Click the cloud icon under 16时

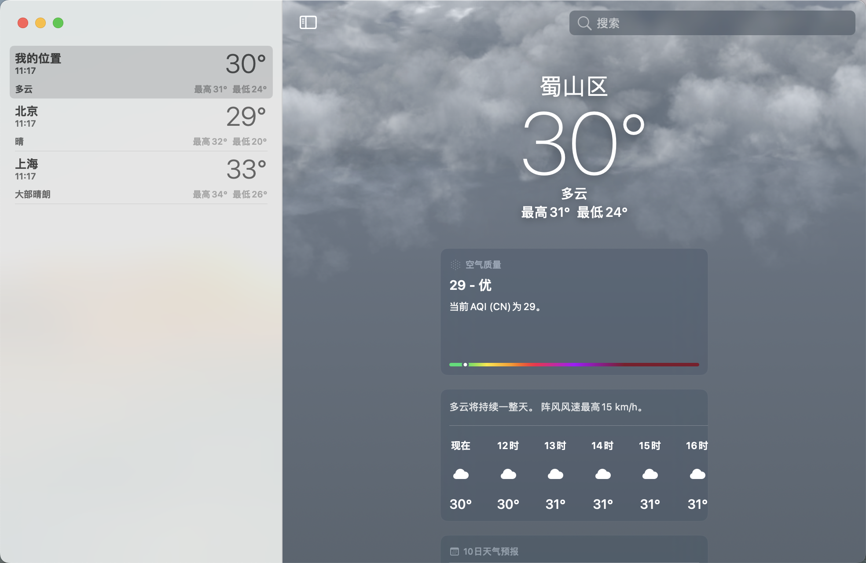pos(697,474)
